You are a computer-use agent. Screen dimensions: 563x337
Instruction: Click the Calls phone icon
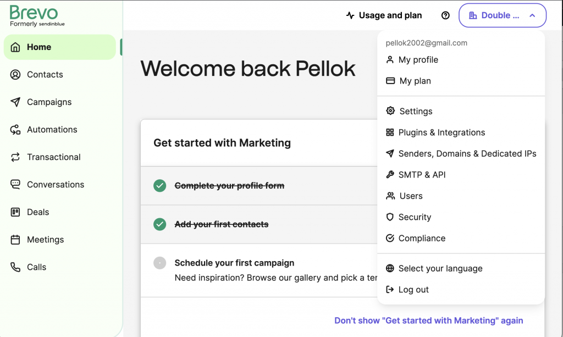(x=15, y=267)
